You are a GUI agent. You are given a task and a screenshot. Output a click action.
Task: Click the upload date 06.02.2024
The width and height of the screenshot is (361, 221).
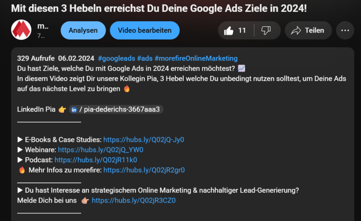[x=76, y=58]
